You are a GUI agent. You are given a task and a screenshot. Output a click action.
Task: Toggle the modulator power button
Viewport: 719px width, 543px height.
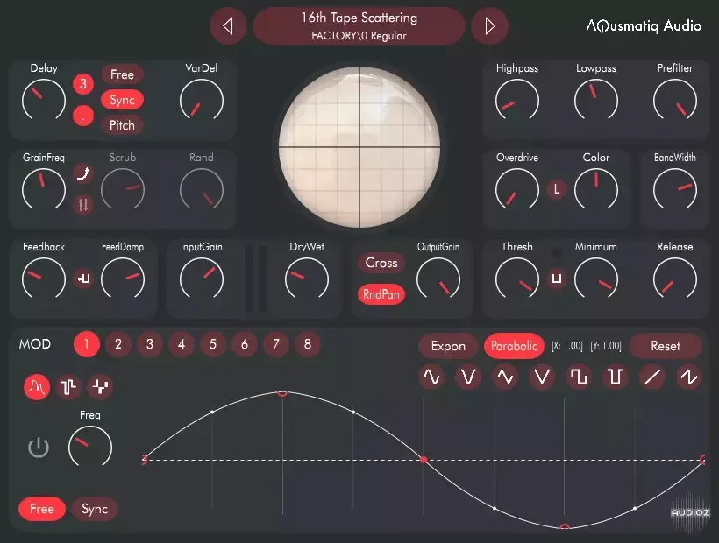click(x=39, y=448)
